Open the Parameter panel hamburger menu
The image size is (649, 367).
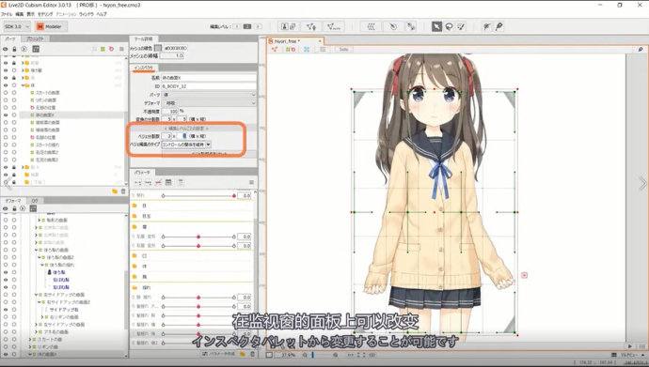tap(251, 182)
